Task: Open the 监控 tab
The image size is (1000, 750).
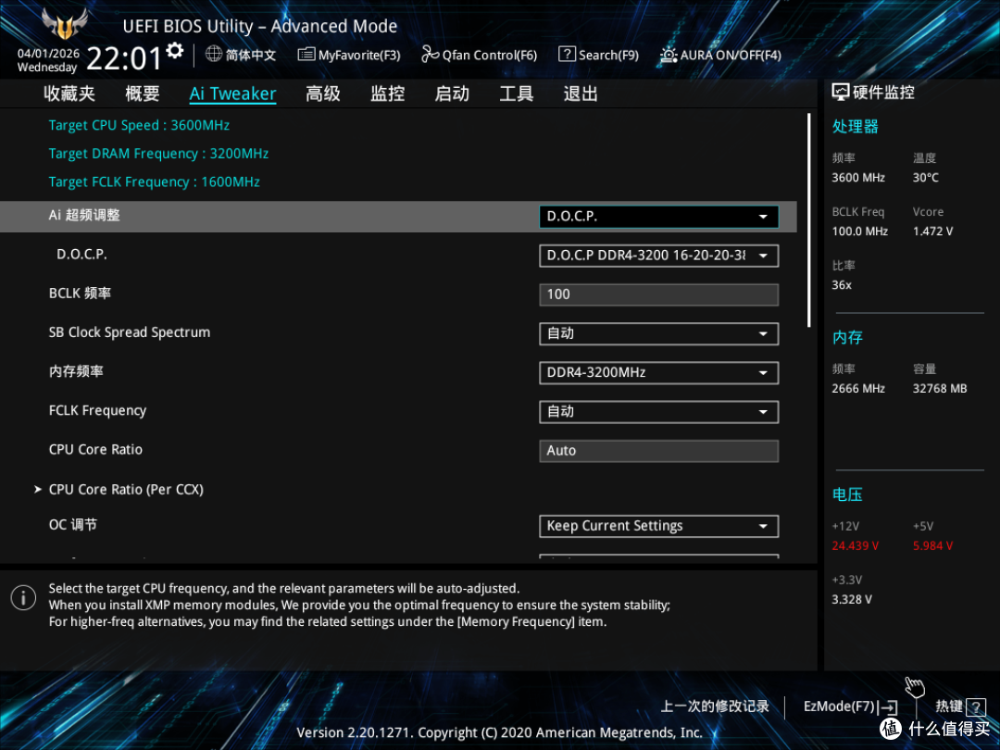Action: pos(388,94)
